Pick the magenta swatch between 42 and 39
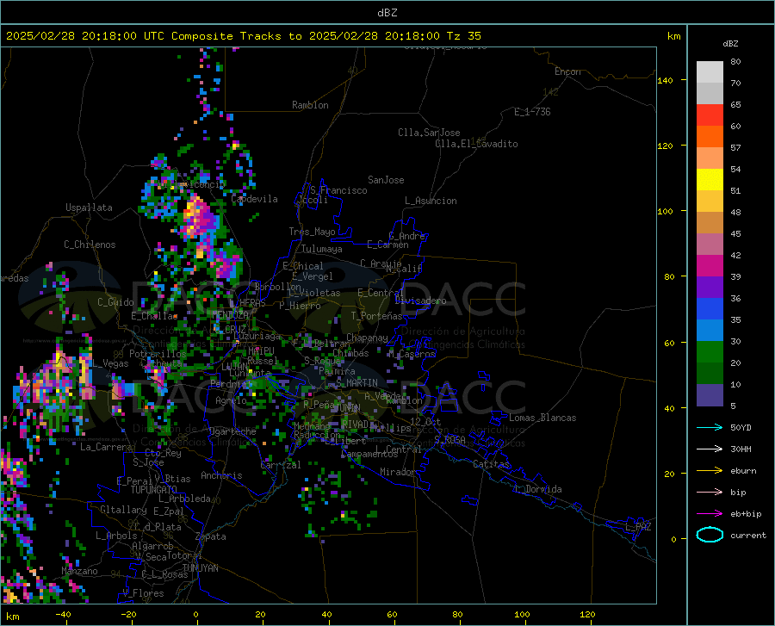 pos(710,266)
